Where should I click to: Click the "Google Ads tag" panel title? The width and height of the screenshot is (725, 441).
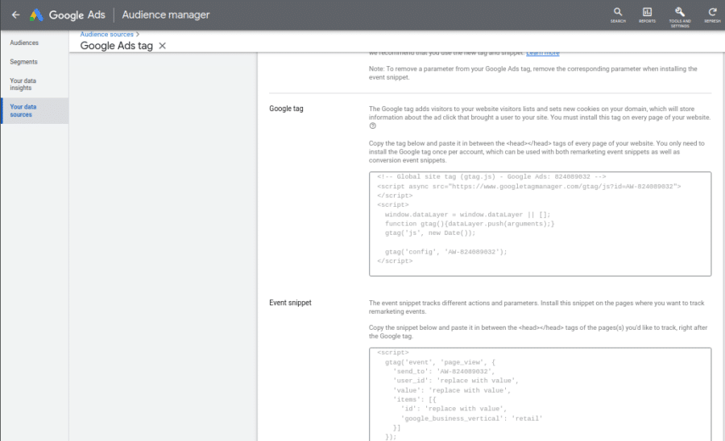pyautogui.click(x=117, y=46)
